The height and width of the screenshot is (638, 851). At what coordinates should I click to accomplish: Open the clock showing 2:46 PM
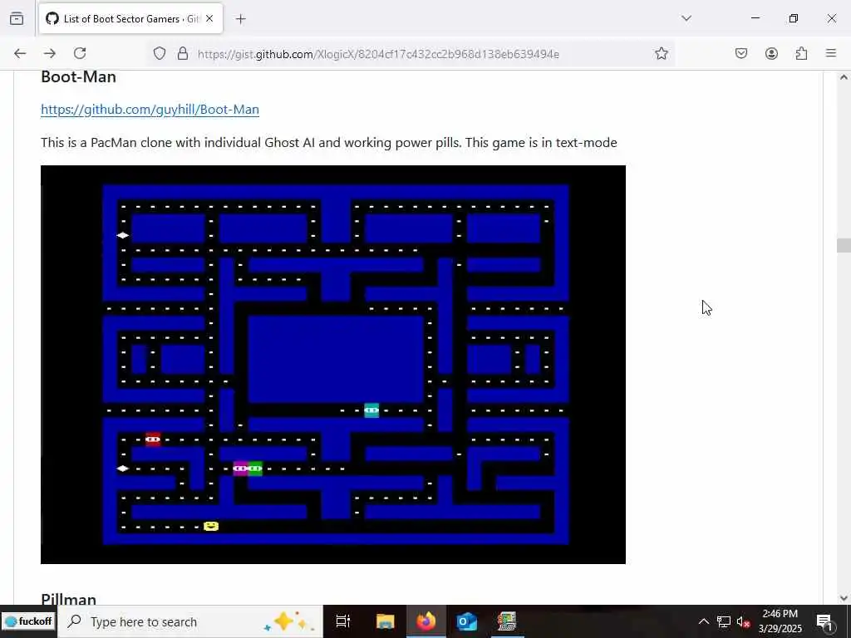[x=780, y=621]
